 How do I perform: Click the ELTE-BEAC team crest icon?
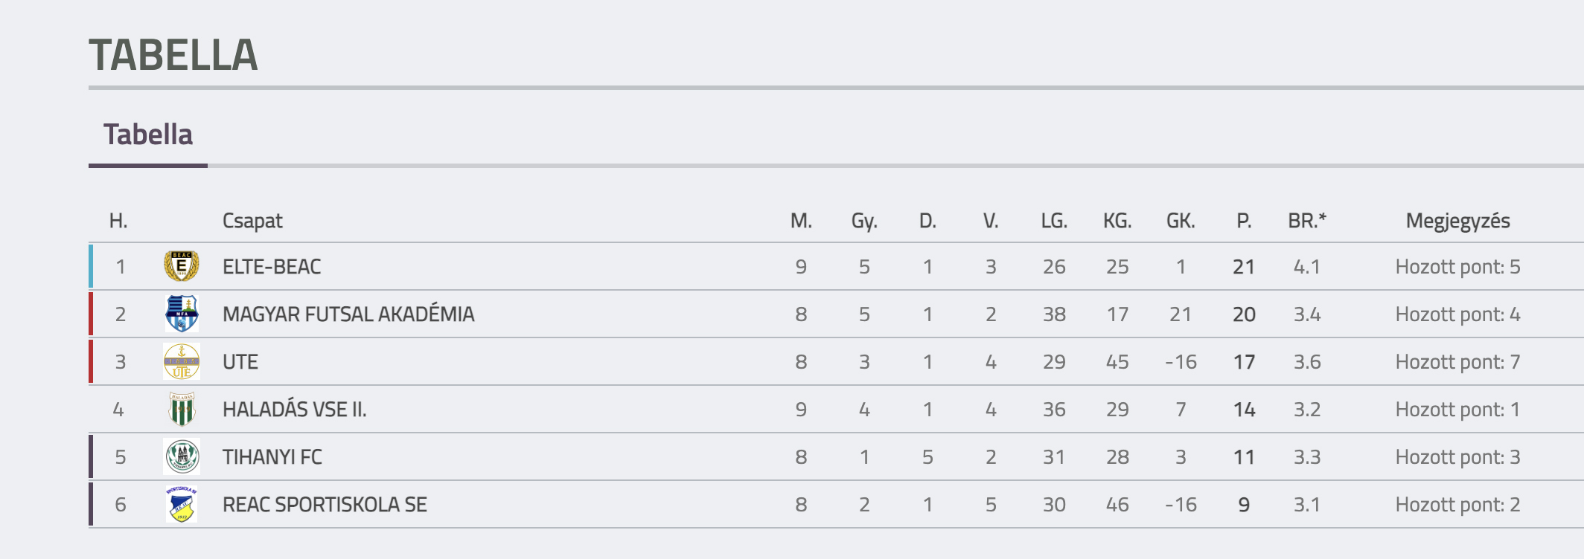tap(182, 266)
